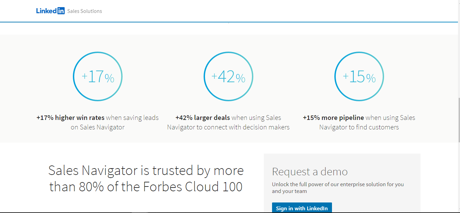The image size is (460, 213).
Task: Click the 15 numeral inside third circle
Action: (x=357, y=77)
